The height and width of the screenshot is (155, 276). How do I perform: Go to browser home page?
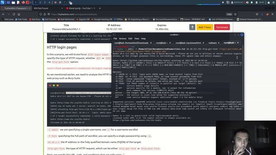pos(19,14)
